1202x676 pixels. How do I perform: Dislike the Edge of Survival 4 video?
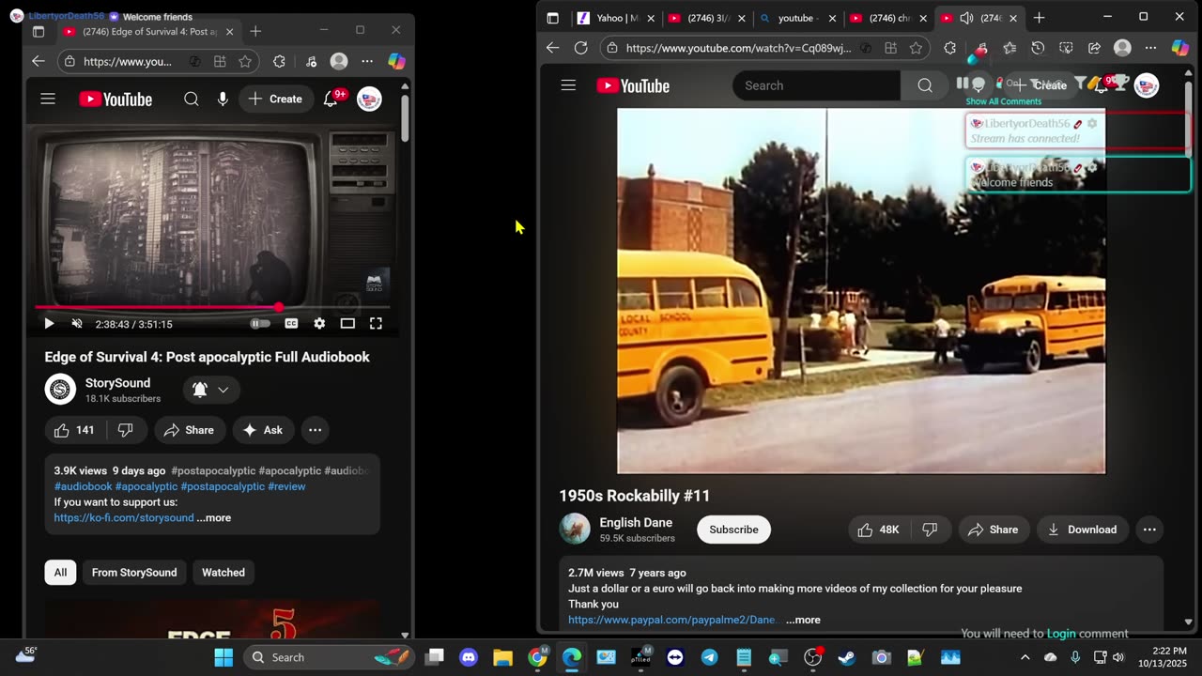(125, 430)
